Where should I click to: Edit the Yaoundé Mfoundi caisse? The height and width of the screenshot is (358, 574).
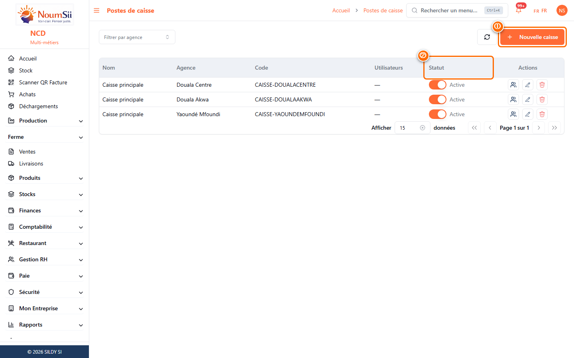point(528,114)
